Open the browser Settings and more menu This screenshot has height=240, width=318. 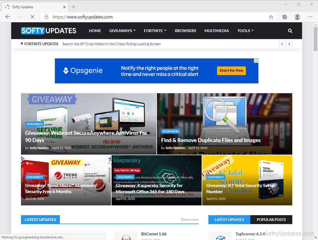point(310,17)
